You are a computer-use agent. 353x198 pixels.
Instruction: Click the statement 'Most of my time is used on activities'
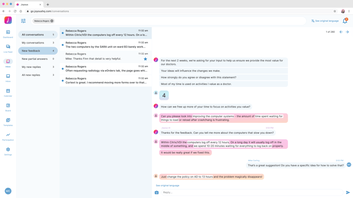tap(224, 84)
